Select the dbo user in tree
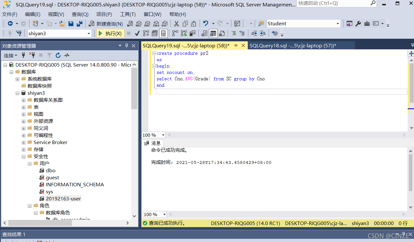 click(51, 171)
